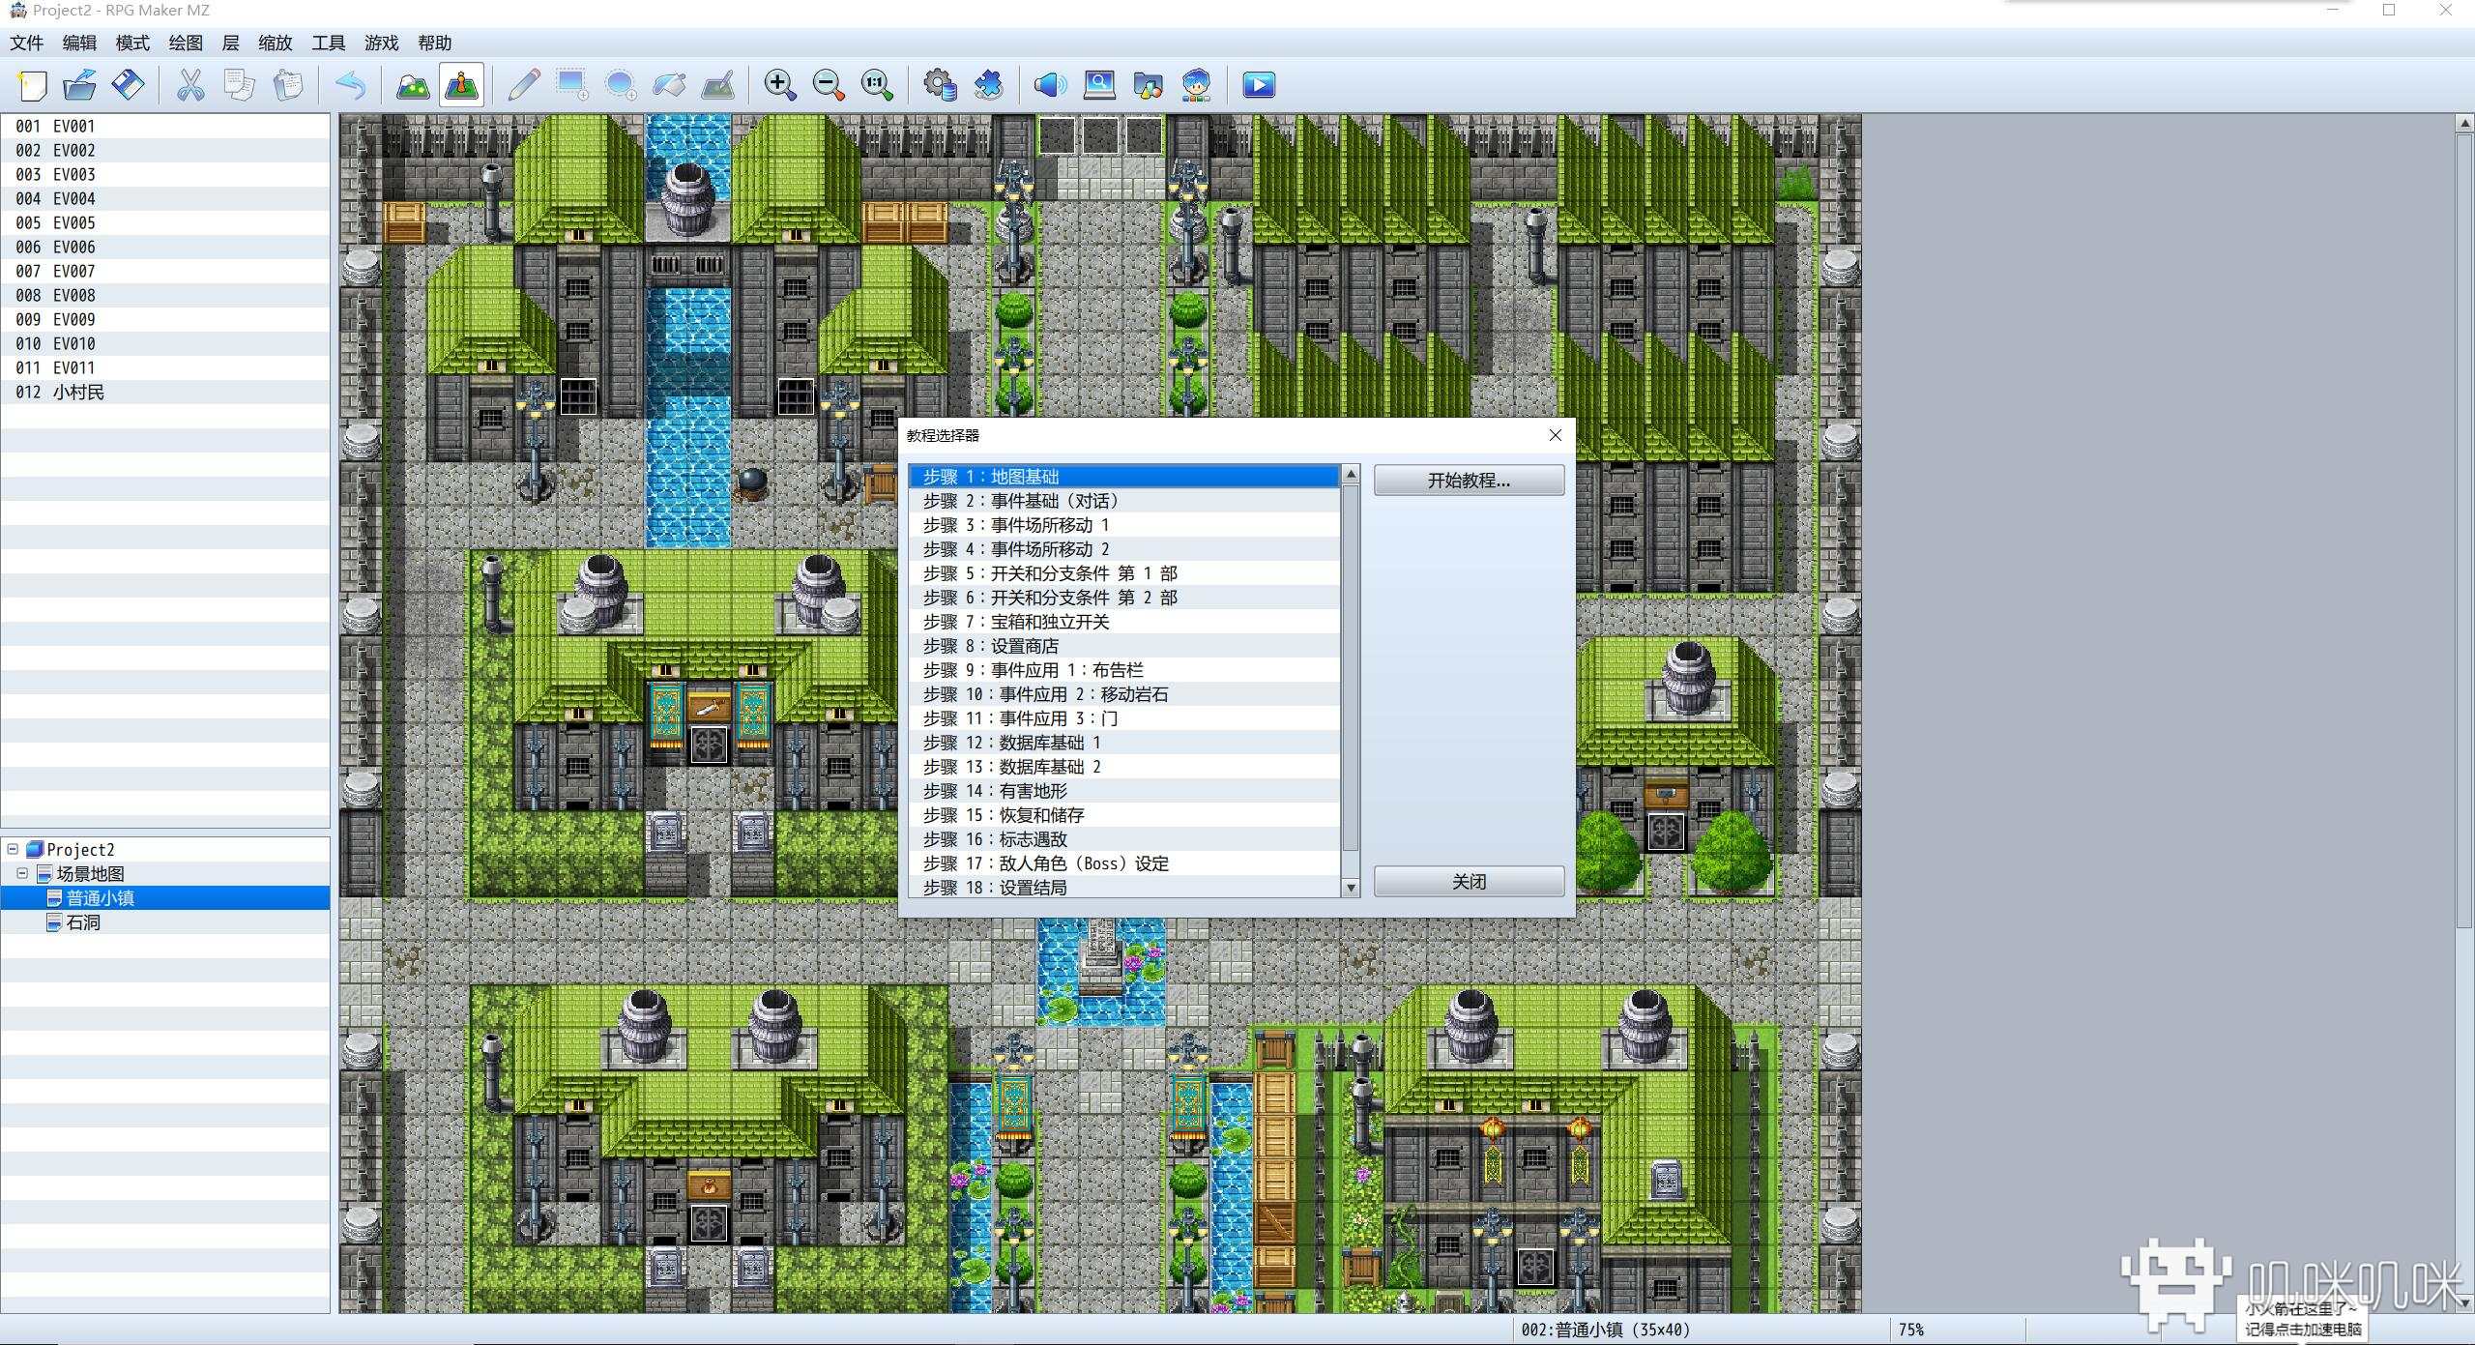This screenshot has width=2475, height=1345.
Task: Switch to Map mode icon
Action: pyautogui.click(x=413, y=85)
